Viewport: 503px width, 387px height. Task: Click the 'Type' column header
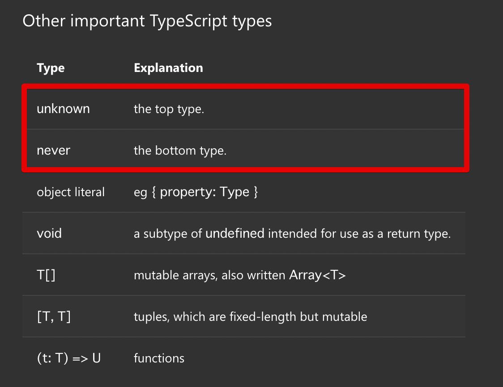(x=51, y=68)
